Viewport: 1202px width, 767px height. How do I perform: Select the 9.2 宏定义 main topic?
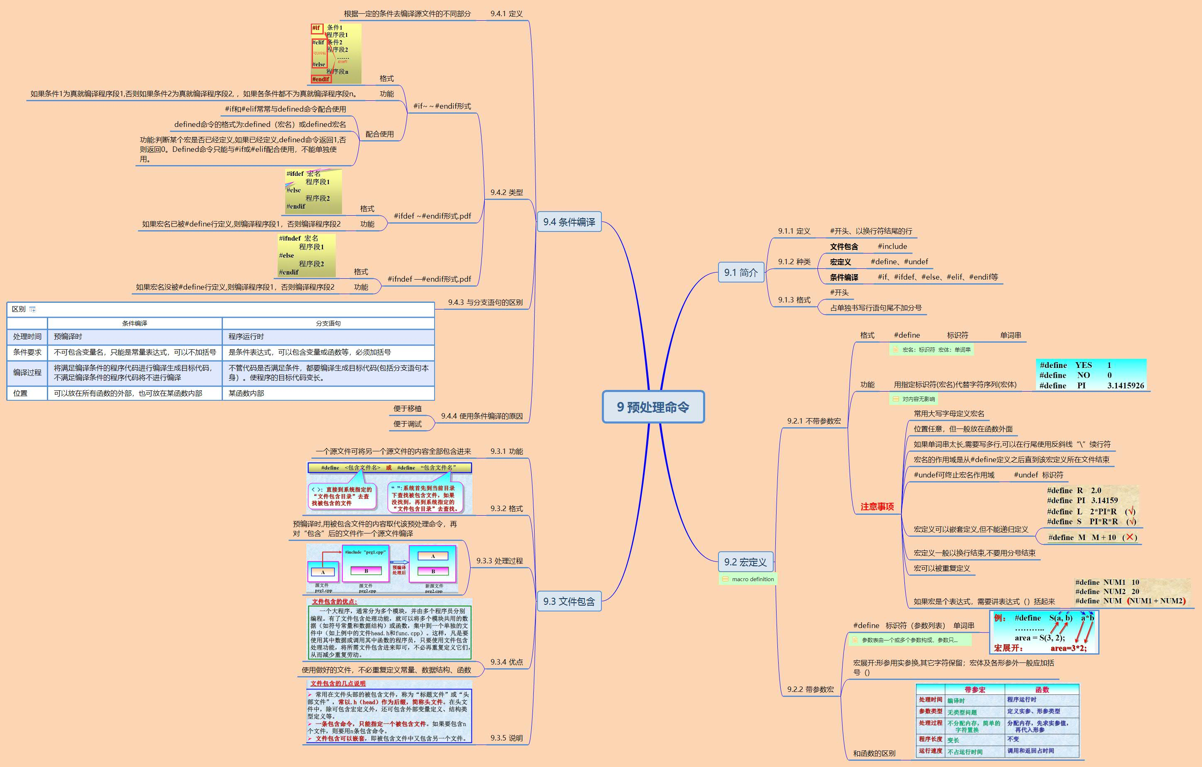click(745, 562)
